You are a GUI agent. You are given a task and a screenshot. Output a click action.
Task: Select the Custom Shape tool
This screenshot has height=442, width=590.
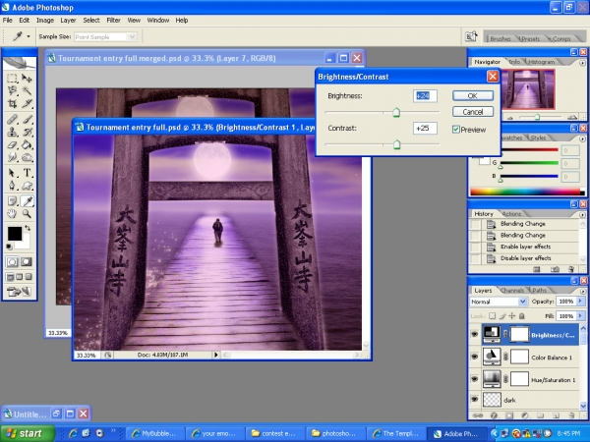click(27, 186)
